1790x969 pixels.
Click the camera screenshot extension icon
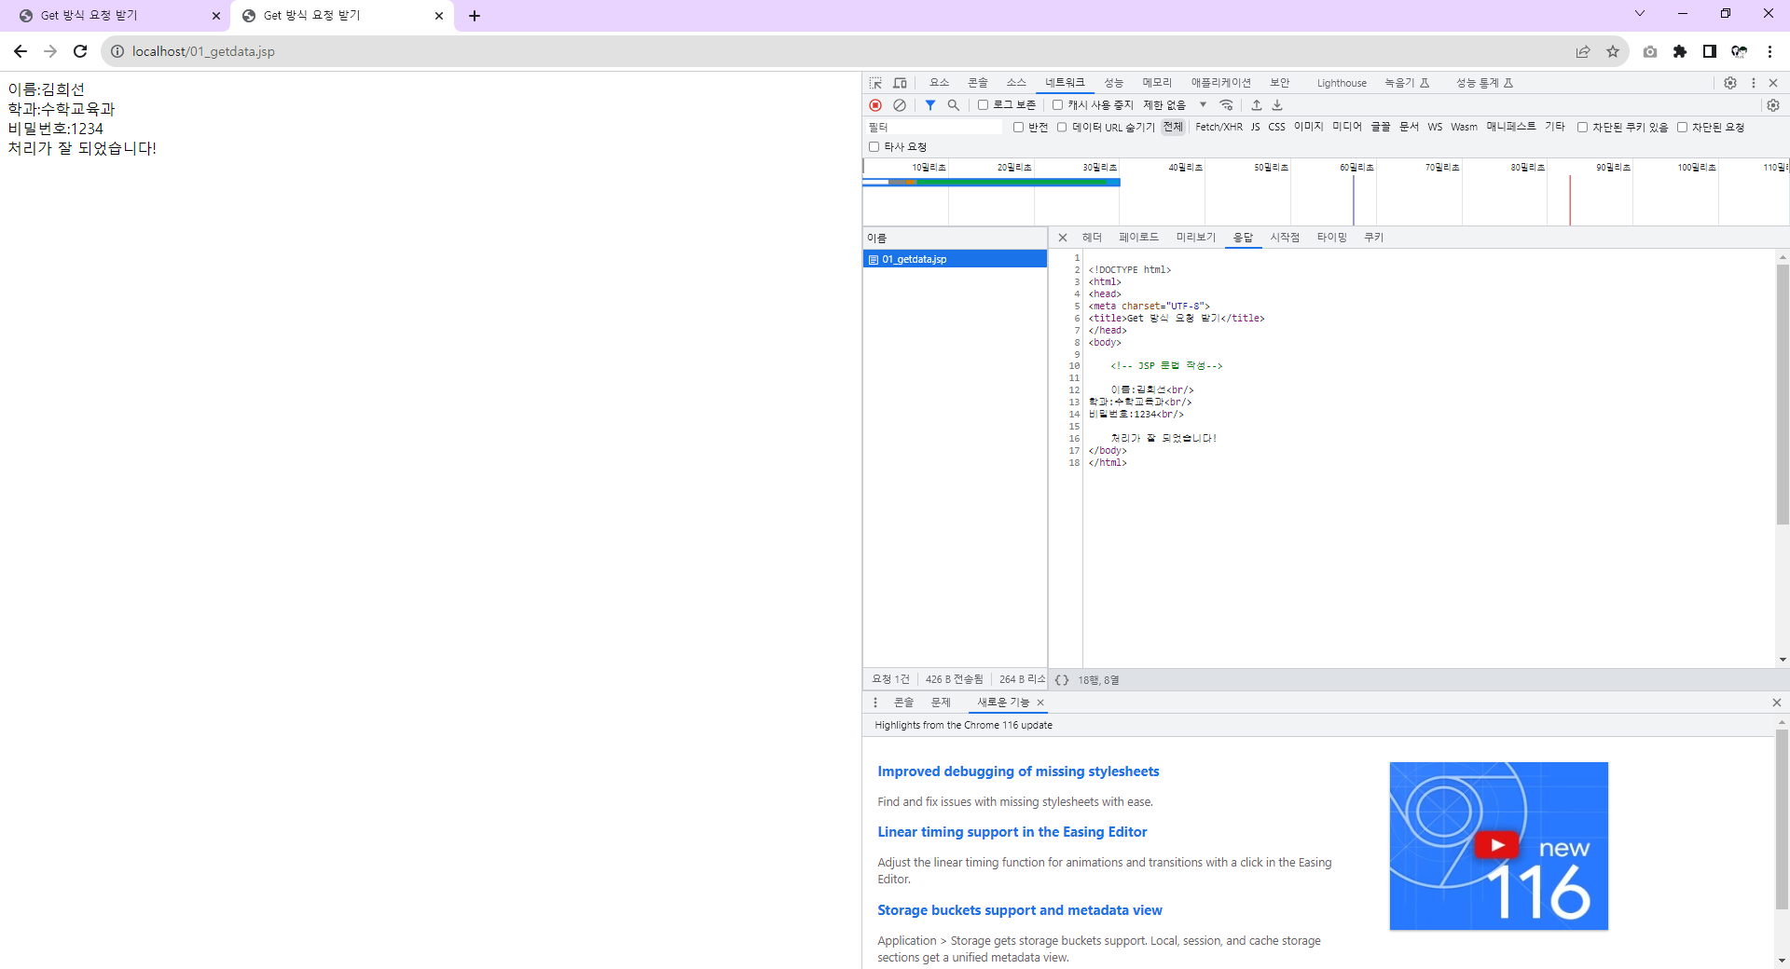1650,51
